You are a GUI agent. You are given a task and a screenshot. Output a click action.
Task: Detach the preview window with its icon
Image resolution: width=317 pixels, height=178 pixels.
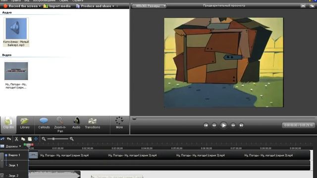click(312, 6)
